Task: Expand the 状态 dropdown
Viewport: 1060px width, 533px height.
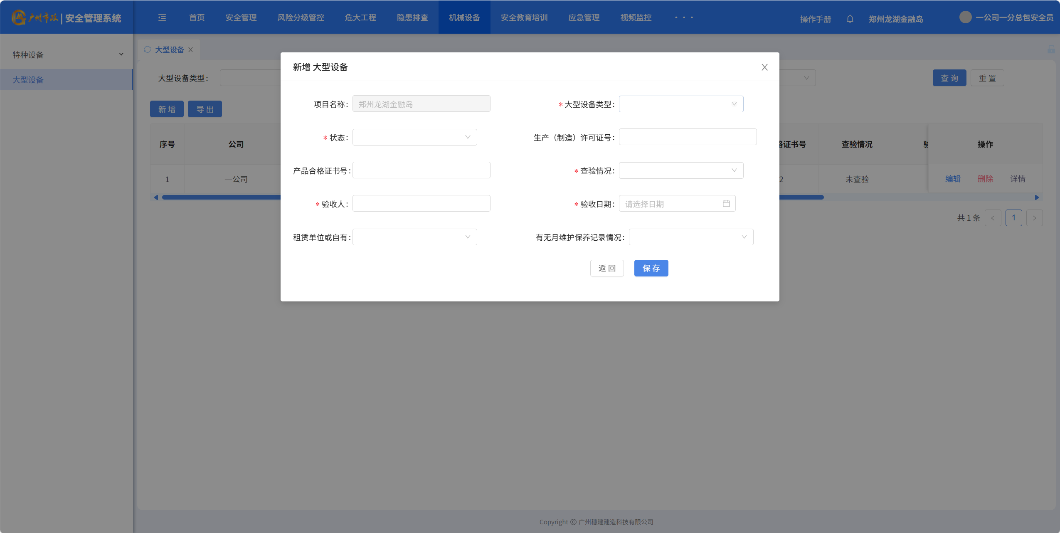Action: coord(414,137)
